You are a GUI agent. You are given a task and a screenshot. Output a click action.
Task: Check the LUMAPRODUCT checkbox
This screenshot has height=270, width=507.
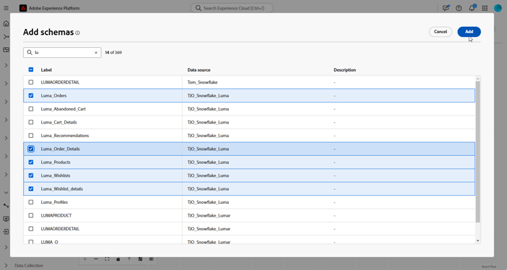[x=30, y=215]
